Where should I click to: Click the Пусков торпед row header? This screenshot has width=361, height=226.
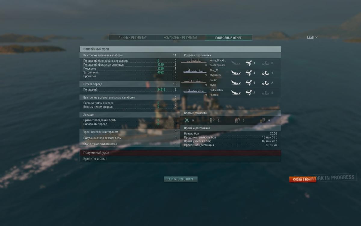tap(130, 84)
